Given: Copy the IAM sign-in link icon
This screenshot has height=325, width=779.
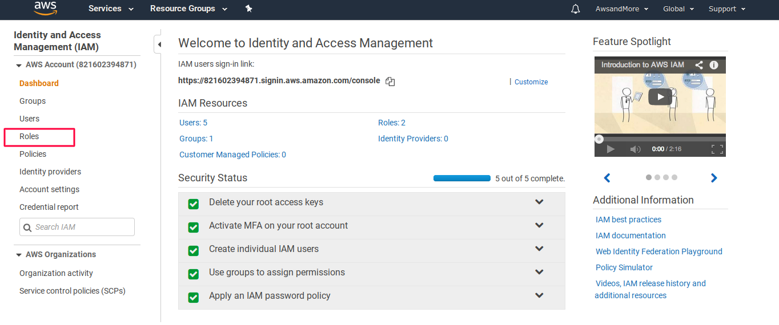Looking at the screenshot, I should (390, 82).
